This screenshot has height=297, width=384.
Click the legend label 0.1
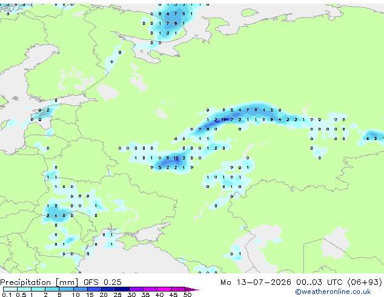tap(7, 295)
